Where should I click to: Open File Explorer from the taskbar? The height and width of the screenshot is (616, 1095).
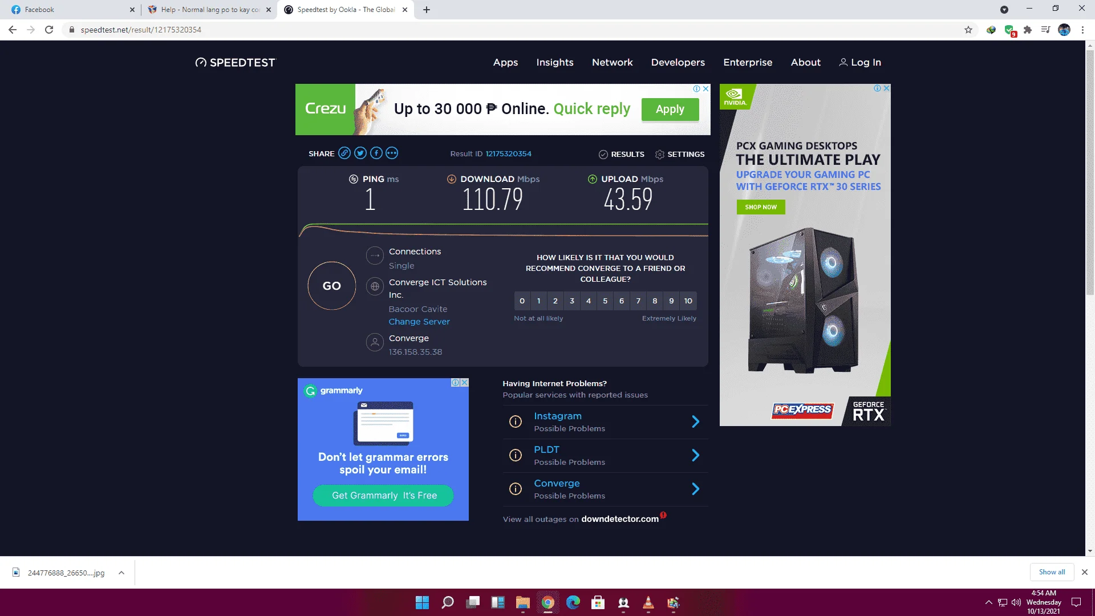(x=523, y=602)
